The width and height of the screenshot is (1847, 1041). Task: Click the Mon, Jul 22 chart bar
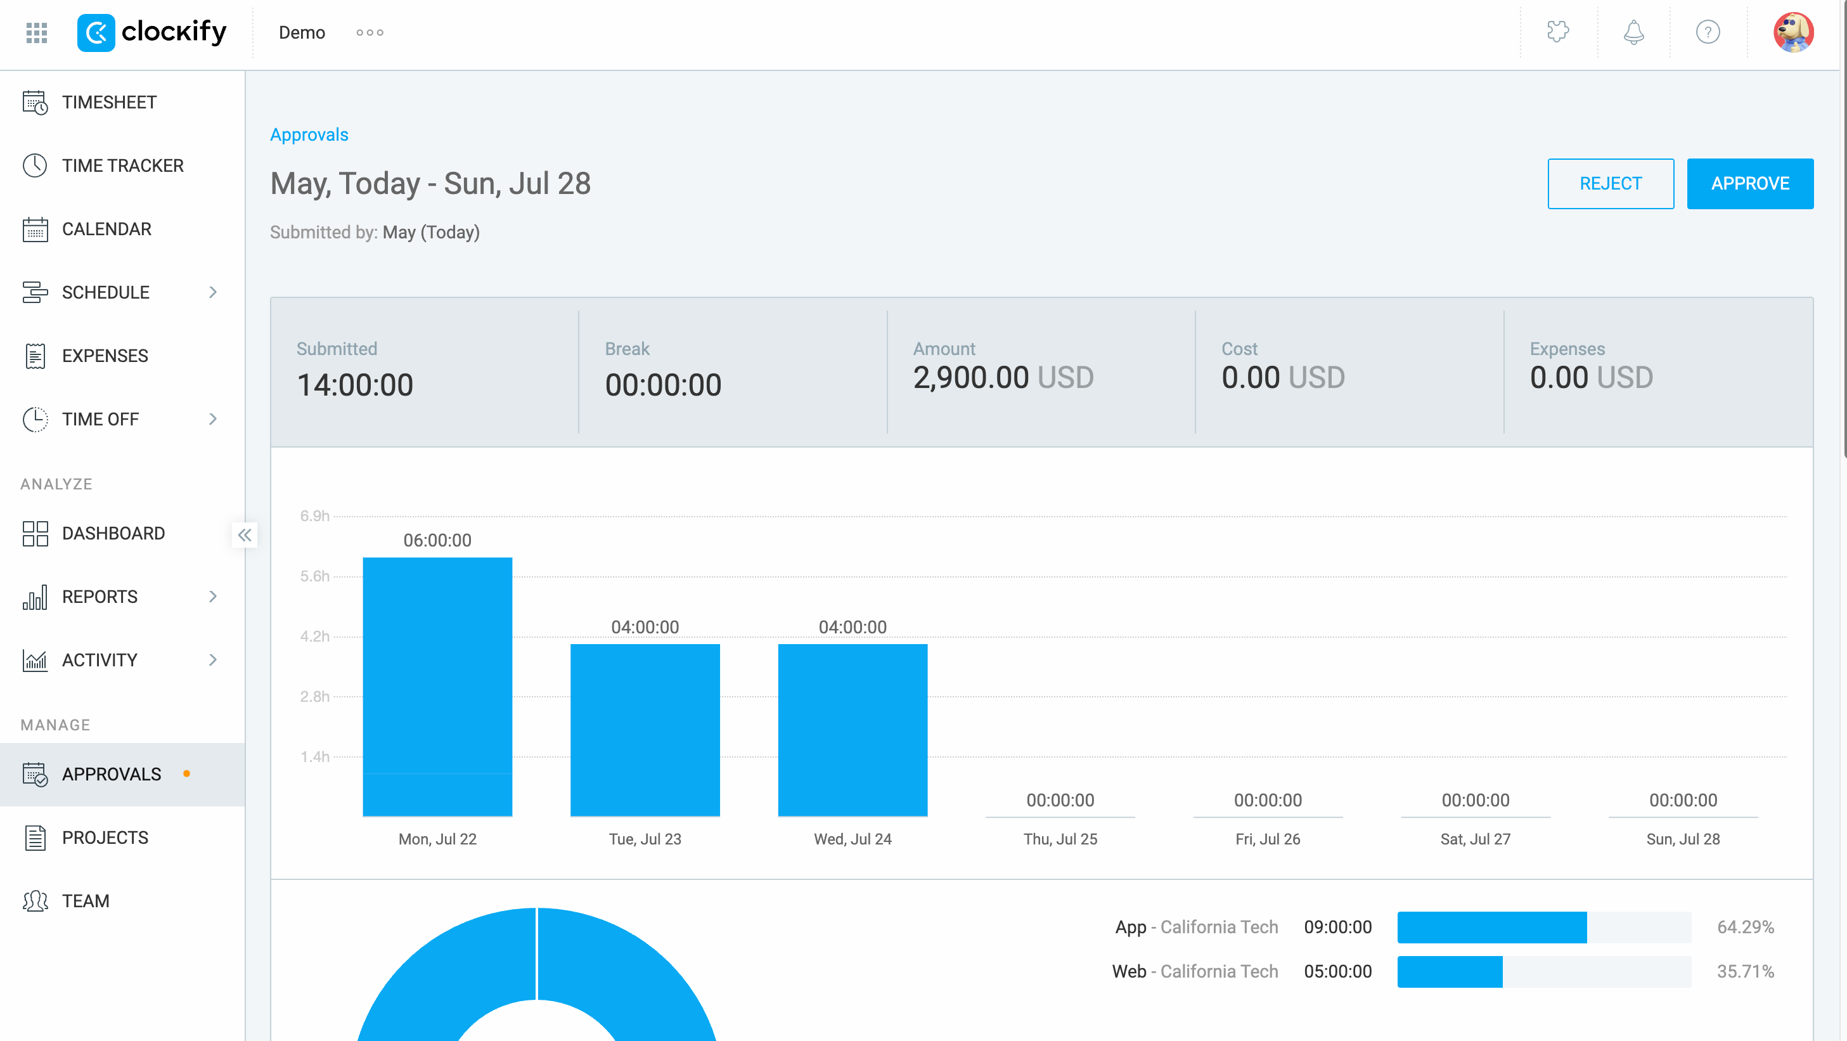coord(437,687)
